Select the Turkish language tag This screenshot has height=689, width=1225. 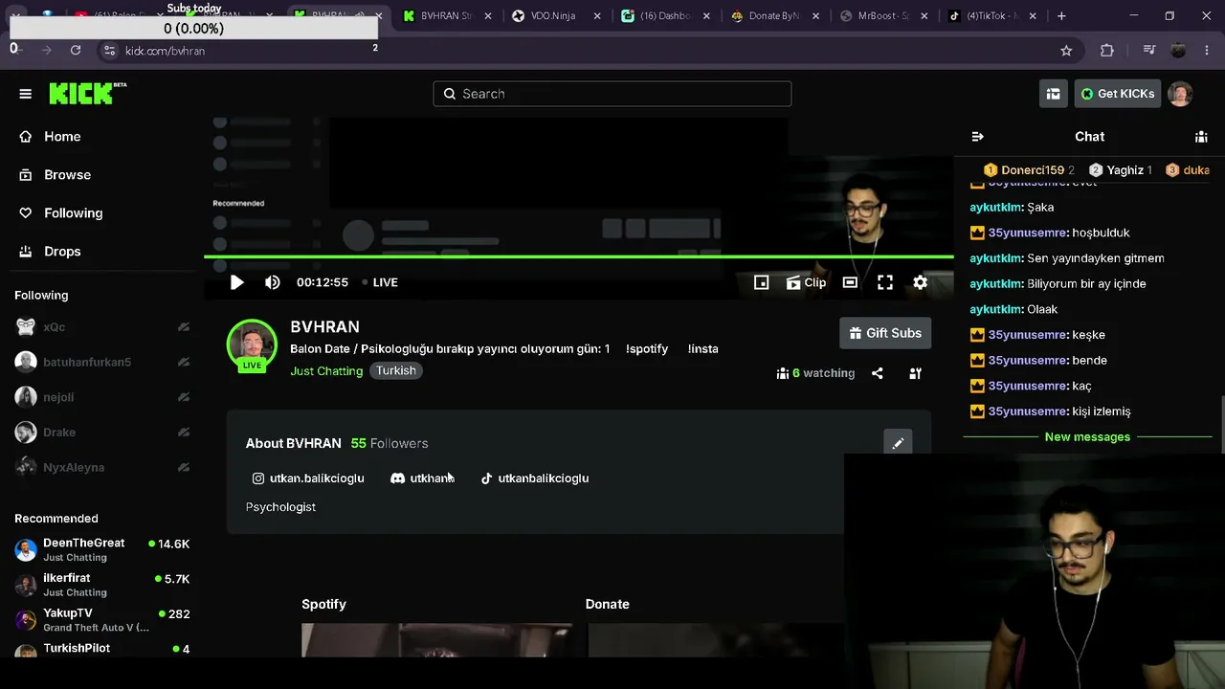[396, 370]
